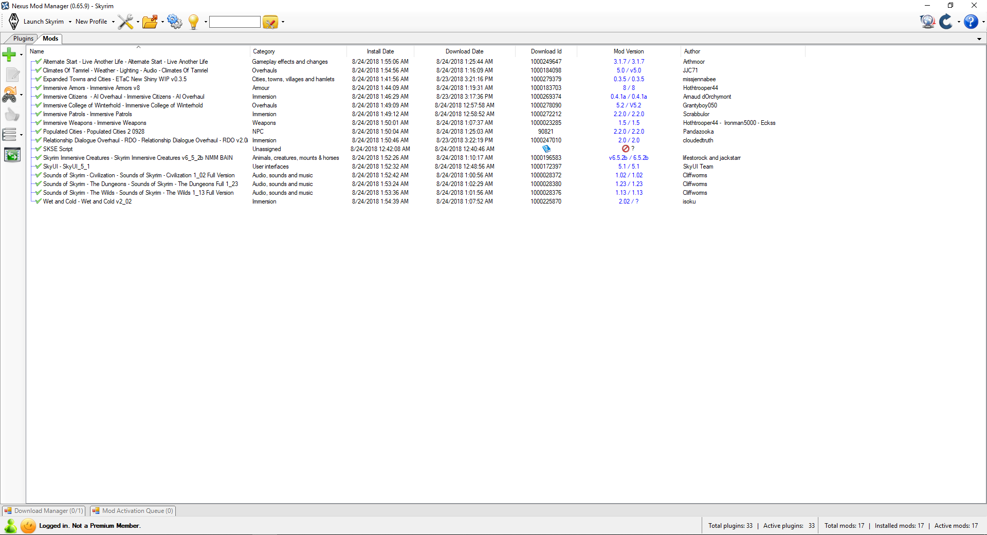Click the yellow folder tools icon beside search

click(270, 22)
